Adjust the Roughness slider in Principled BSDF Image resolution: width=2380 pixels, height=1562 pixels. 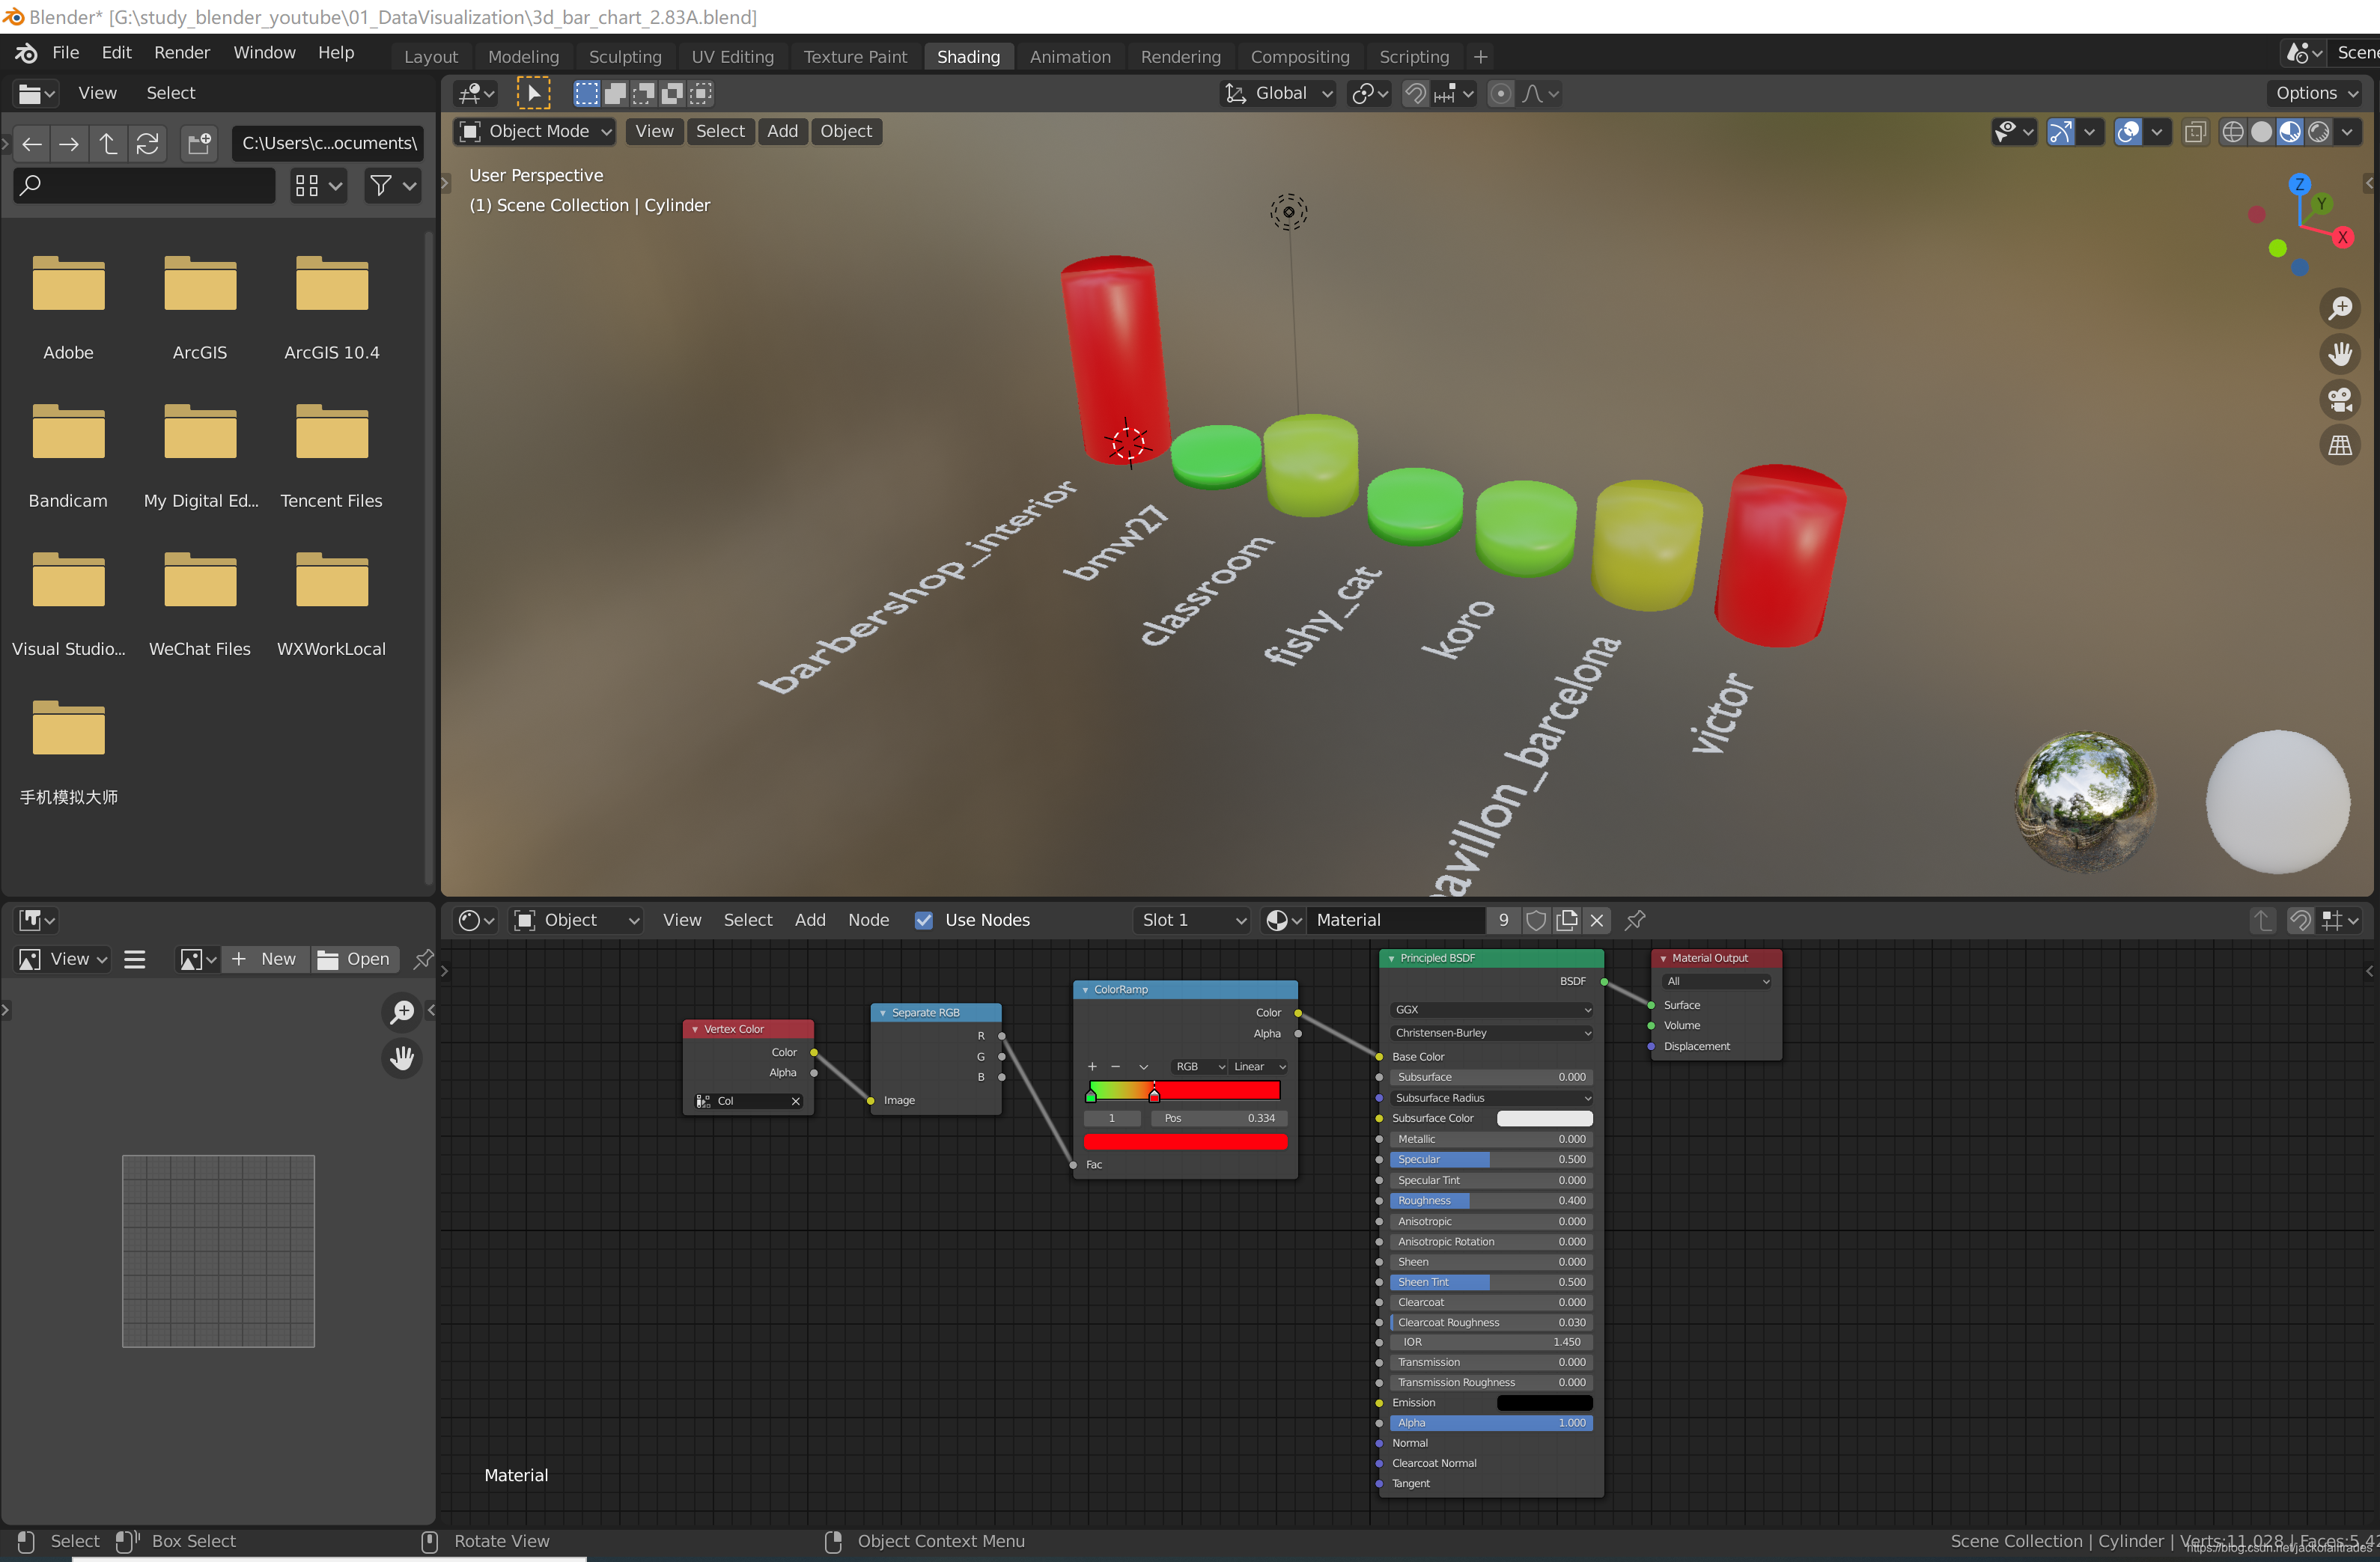(x=1490, y=1200)
